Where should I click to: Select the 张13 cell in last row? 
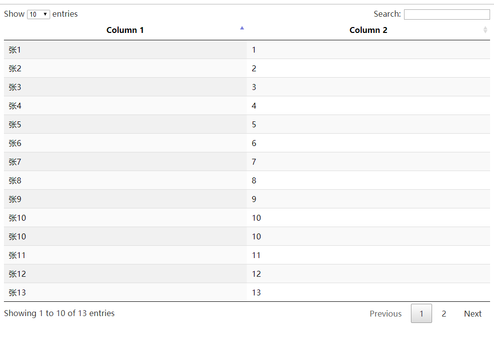tap(17, 292)
